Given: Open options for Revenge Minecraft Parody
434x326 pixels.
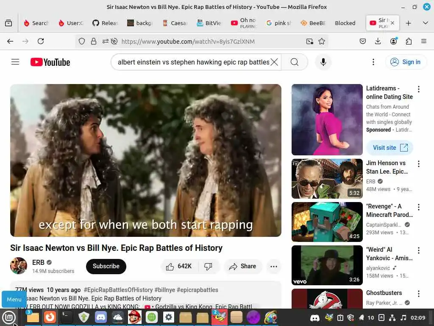Looking at the screenshot, I should click(418, 207).
